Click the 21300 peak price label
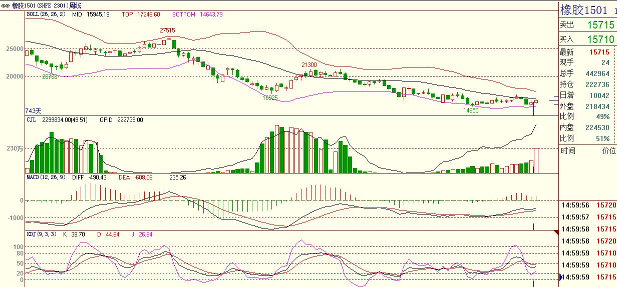The width and height of the screenshot is (617, 287). click(x=308, y=65)
